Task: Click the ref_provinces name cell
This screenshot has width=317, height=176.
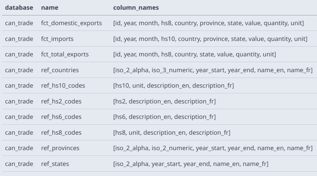Action: pos(61,148)
